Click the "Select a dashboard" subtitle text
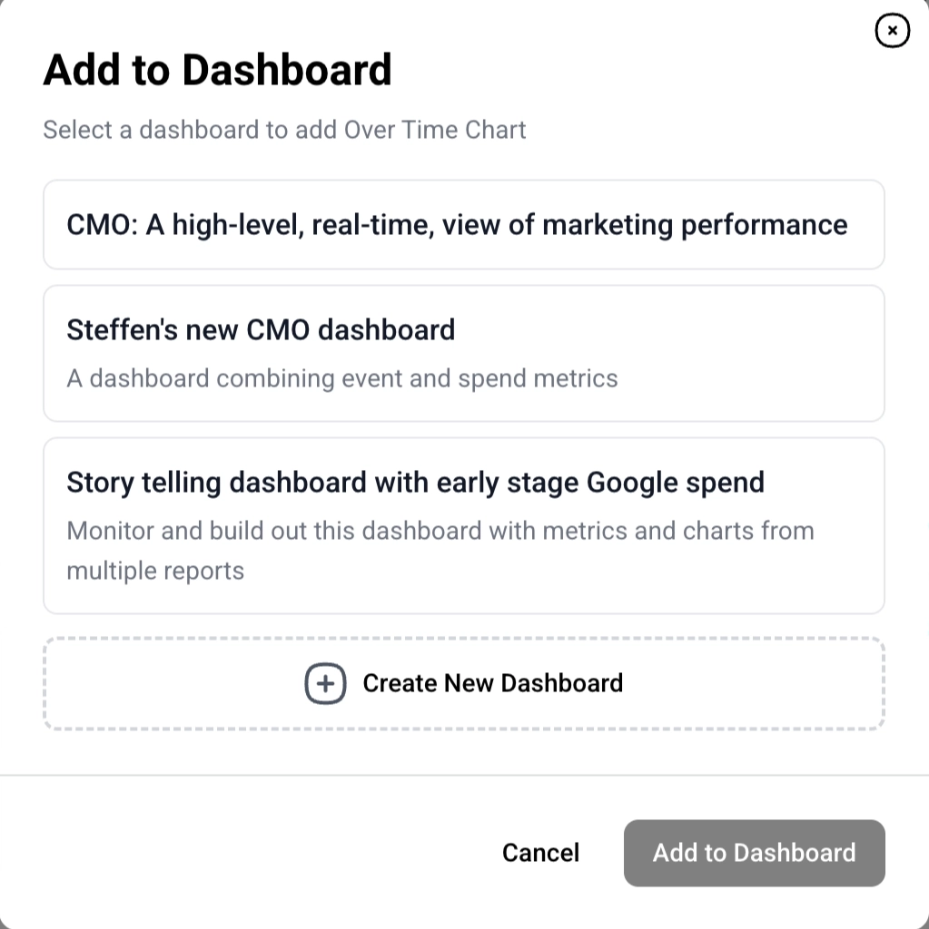The width and height of the screenshot is (929, 929). pos(284,130)
